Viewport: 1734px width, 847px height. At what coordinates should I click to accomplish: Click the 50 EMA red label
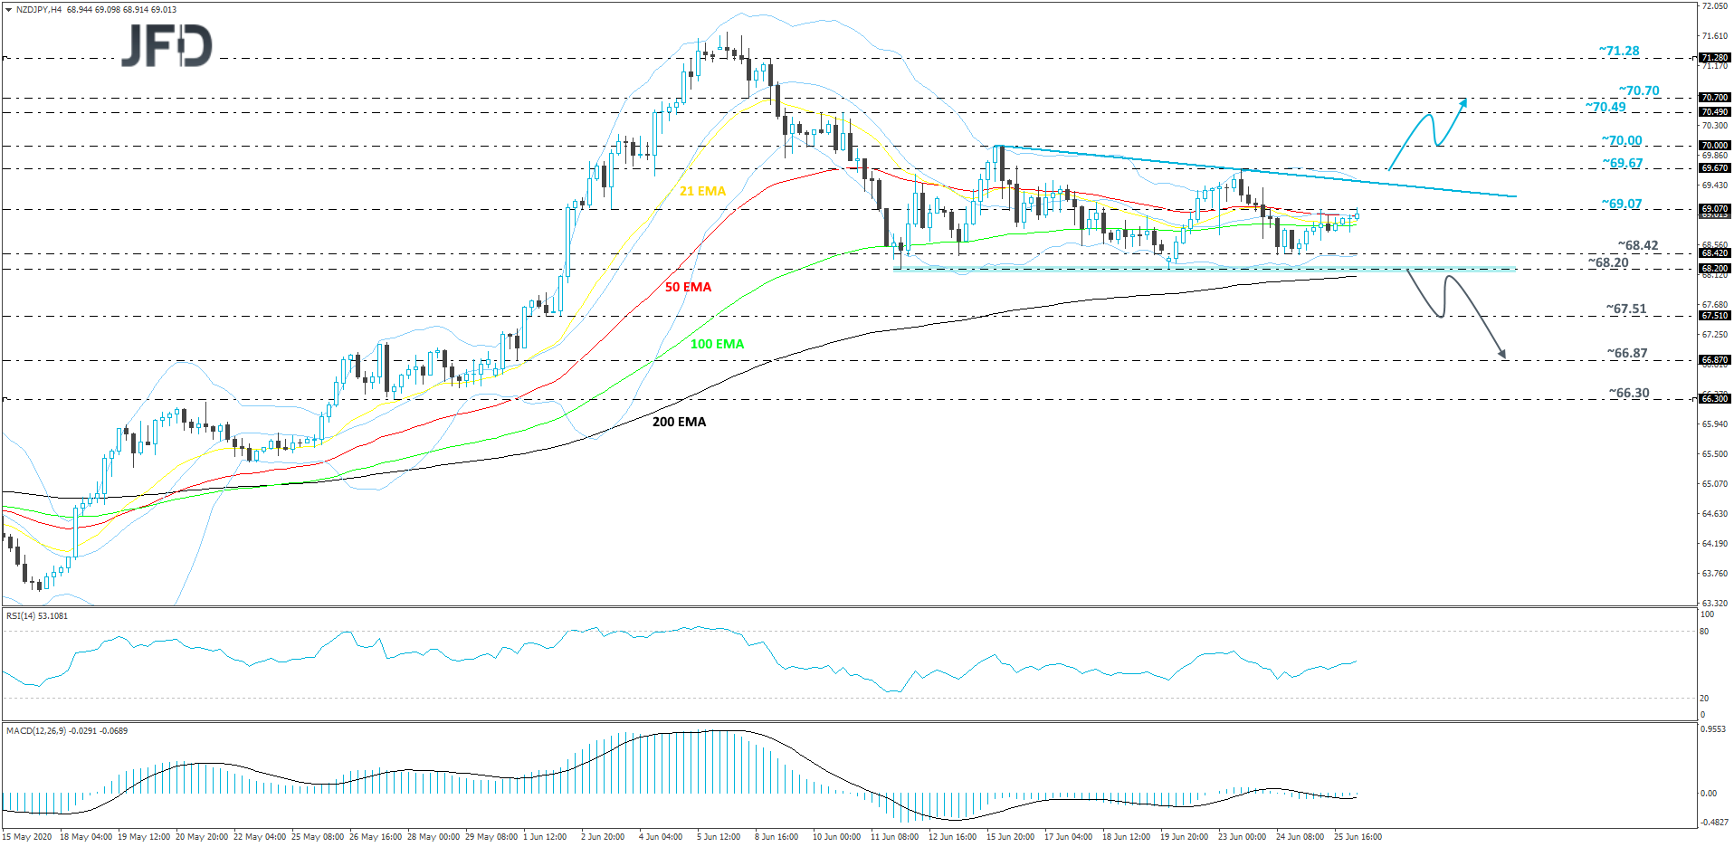click(688, 287)
